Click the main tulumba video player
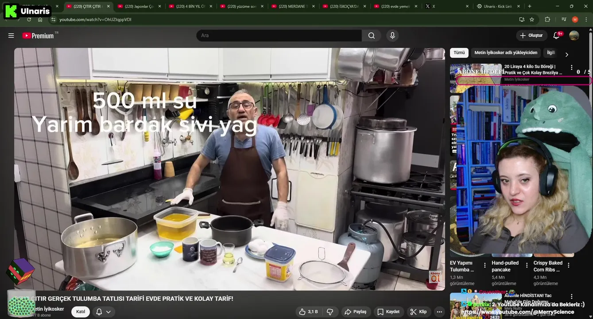The width and height of the screenshot is (593, 319). (229, 169)
